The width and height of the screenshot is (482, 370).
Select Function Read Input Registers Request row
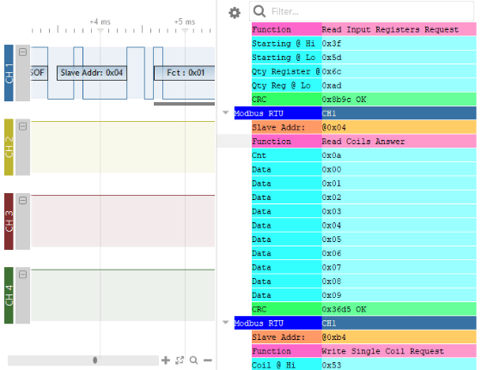pyautogui.click(x=364, y=29)
